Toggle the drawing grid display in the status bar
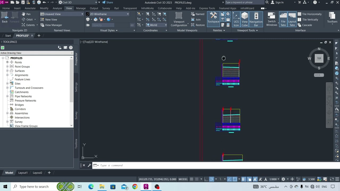This screenshot has height=191, width=340. click(192, 179)
